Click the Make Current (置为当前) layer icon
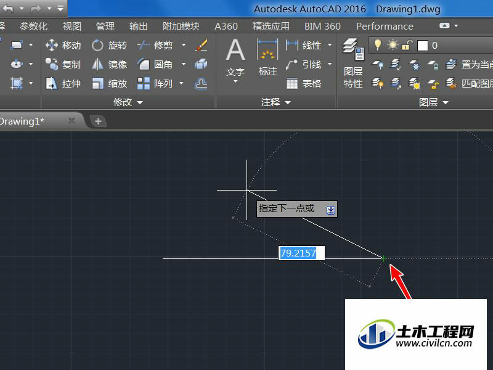The width and height of the screenshot is (493, 370). (x=451, y=65)
